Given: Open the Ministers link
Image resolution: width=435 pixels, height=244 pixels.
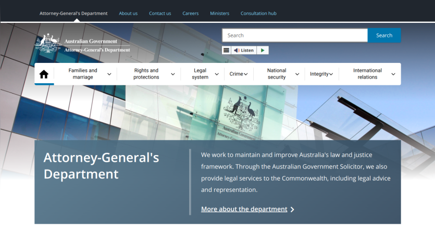Looking at the screenshot, I should pyautogui.click(x=219, y=14).
